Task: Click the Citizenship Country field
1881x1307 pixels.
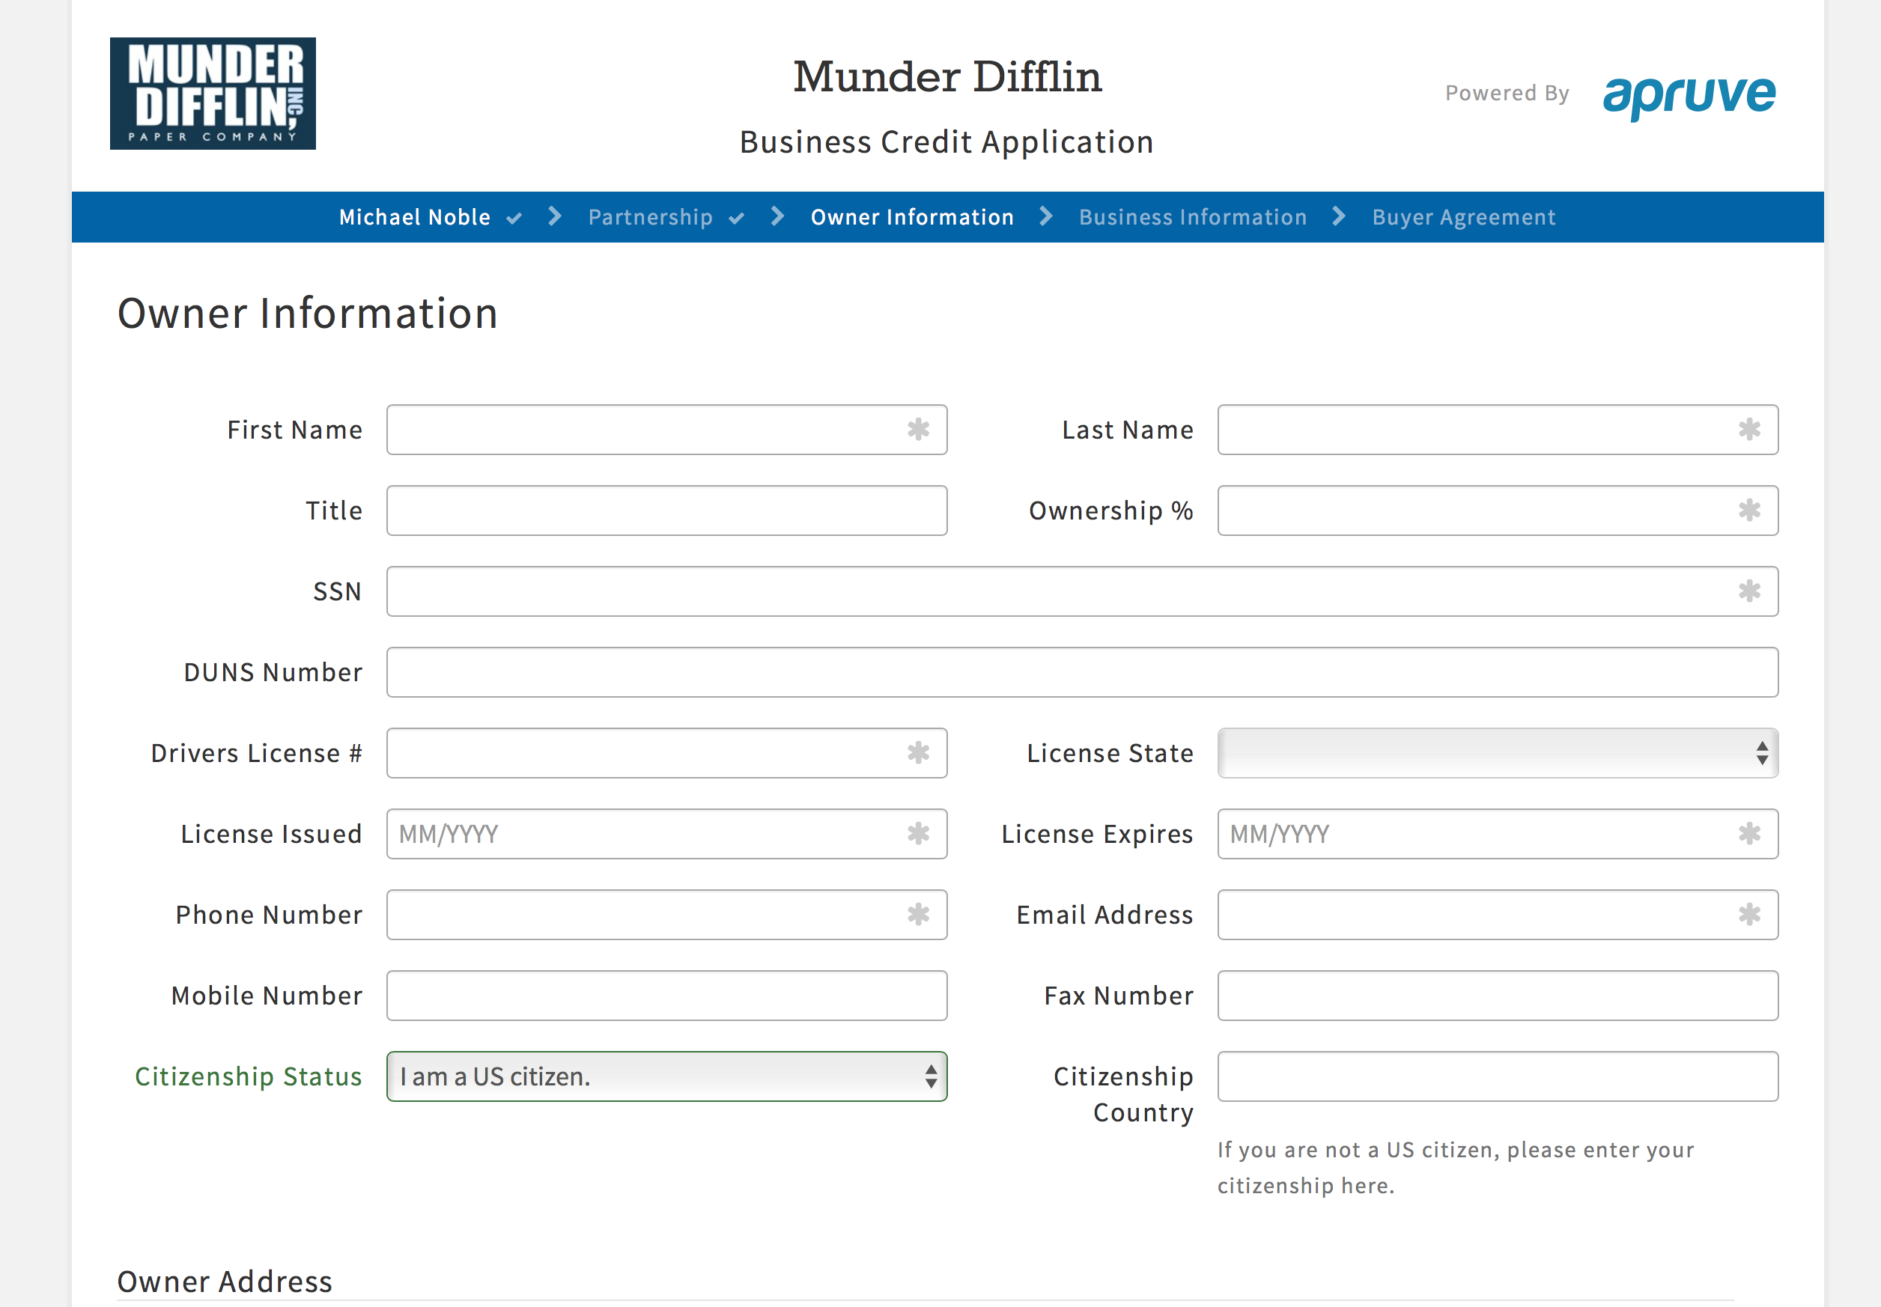Action: 1497,1076
